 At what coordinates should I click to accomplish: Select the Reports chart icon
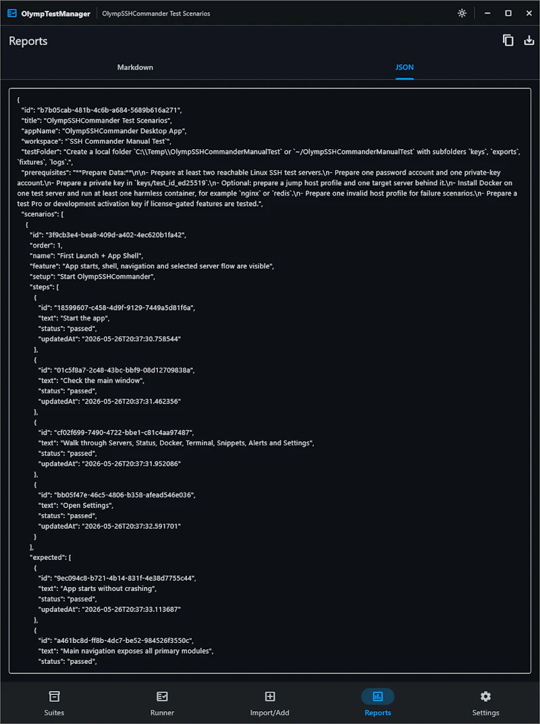[378, 696]
